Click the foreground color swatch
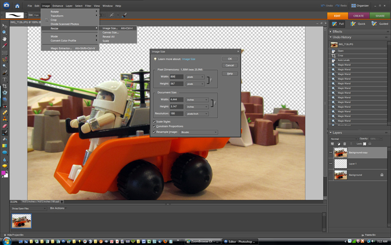This screenshot has width=391, height=245. pyautogui.click(x=4, y=172)
